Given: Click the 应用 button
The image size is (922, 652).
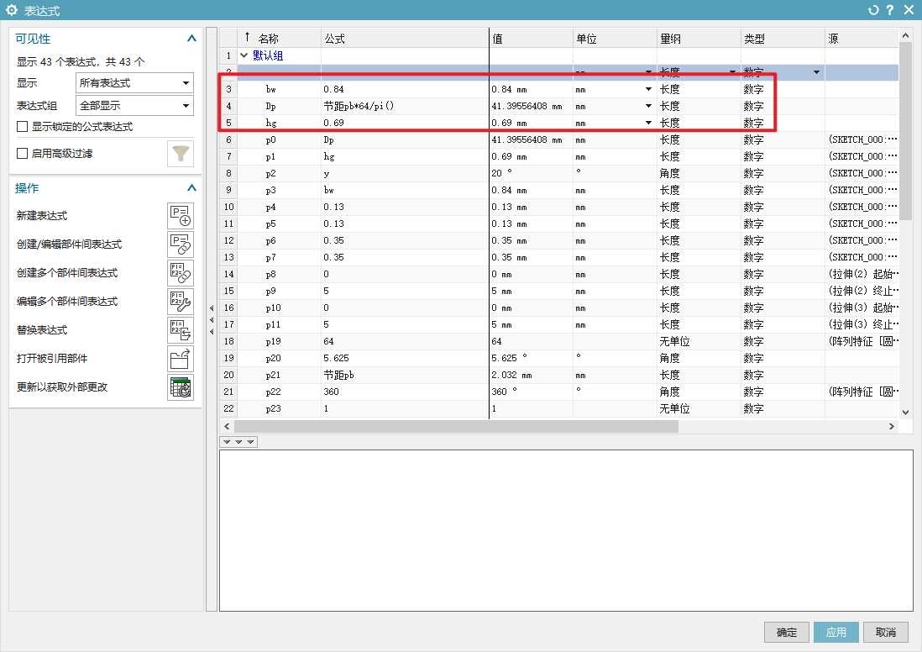Looking at the screenshot, I should pyautogui.click(x=836, y=633).
